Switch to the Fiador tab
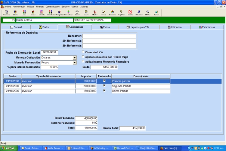Image resolution: width=226 pixels, height=151 pixels. [44, 27]
